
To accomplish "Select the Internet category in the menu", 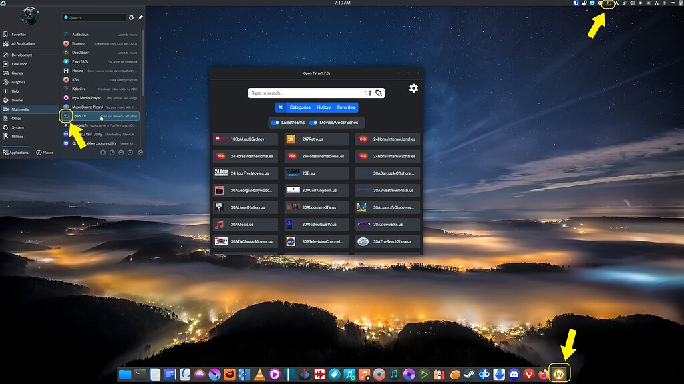I will [x=17, y=100].
